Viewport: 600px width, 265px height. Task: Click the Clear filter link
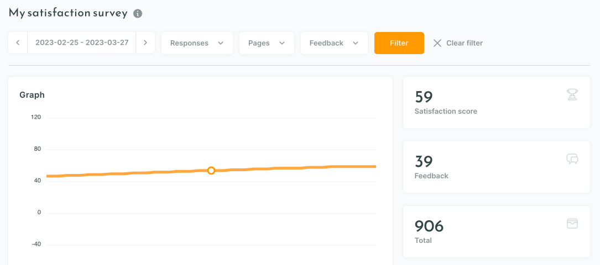pos(465,43)
